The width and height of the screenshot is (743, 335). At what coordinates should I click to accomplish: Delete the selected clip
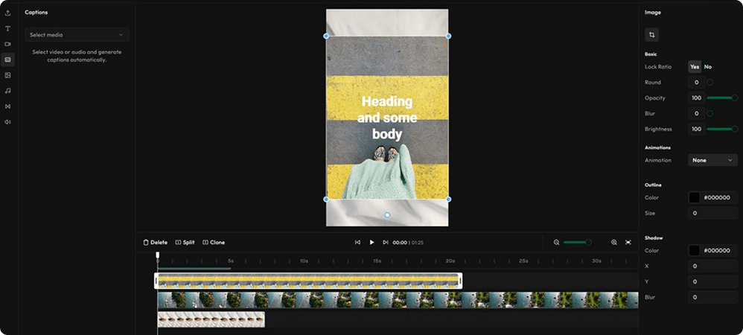[155, 242]
